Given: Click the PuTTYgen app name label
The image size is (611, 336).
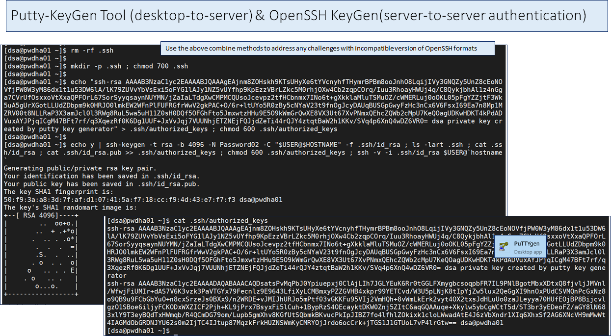Looking at the screenshot, I should tap(527, 244).
